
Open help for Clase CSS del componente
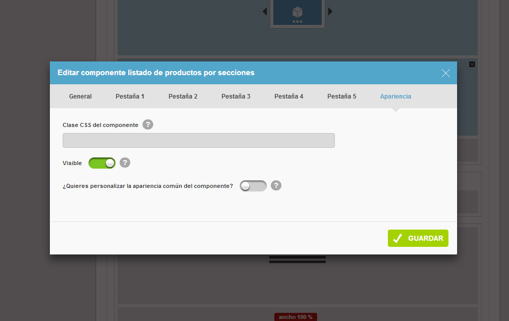pos(148,124)
